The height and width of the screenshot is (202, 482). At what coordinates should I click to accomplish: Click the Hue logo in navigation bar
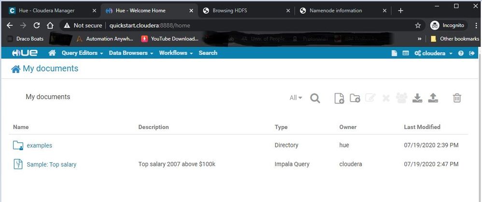pyautogui.click(x=25, y=53)
